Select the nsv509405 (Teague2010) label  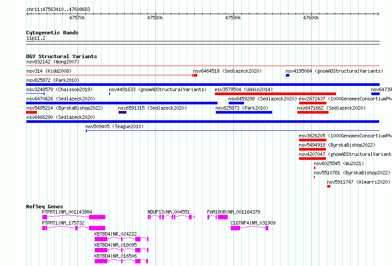tap(115, 126)
